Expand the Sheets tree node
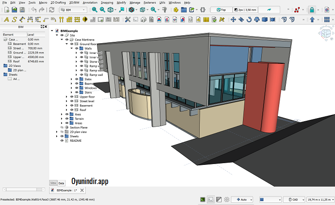 57,136
